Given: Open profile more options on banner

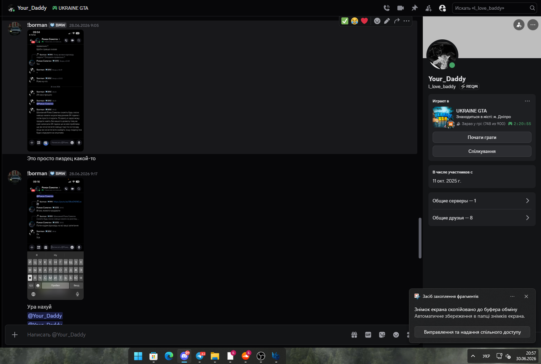Looking at the screenshot, I should tap(532, 25).
